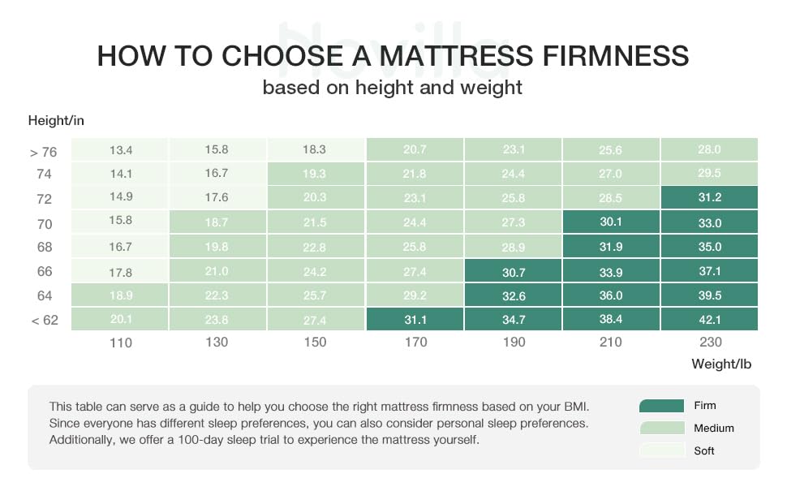Viewport: 787px width, 487px height.
Task: Select the cell with value 36.0
Action: pos(611,295)
